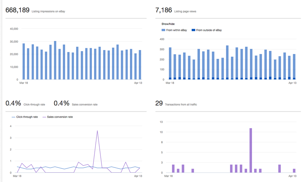Click the blue line icon beside Click-through rate legend
The image size is (304, 182).
[13, 117]
